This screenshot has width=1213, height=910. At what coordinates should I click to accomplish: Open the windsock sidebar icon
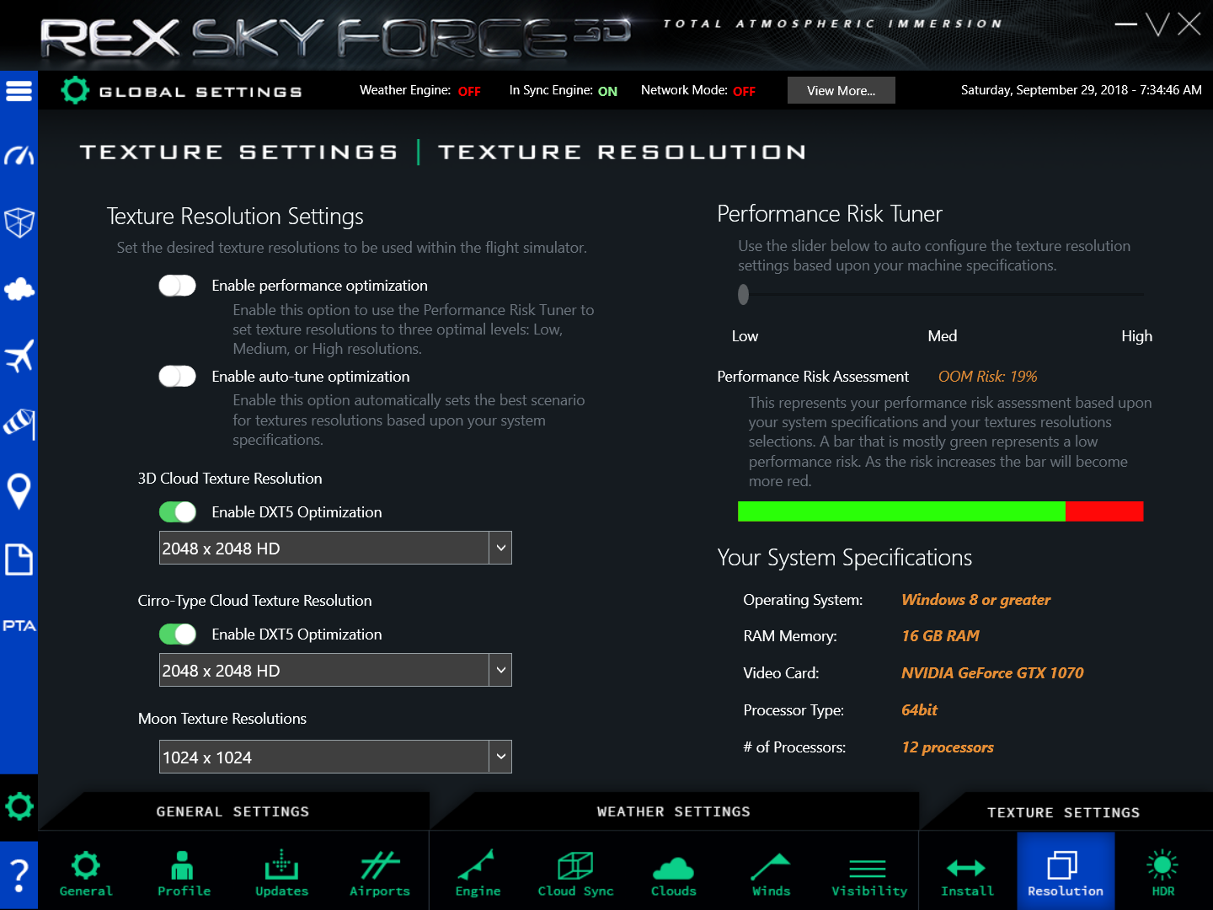click(x=19, y=423)
